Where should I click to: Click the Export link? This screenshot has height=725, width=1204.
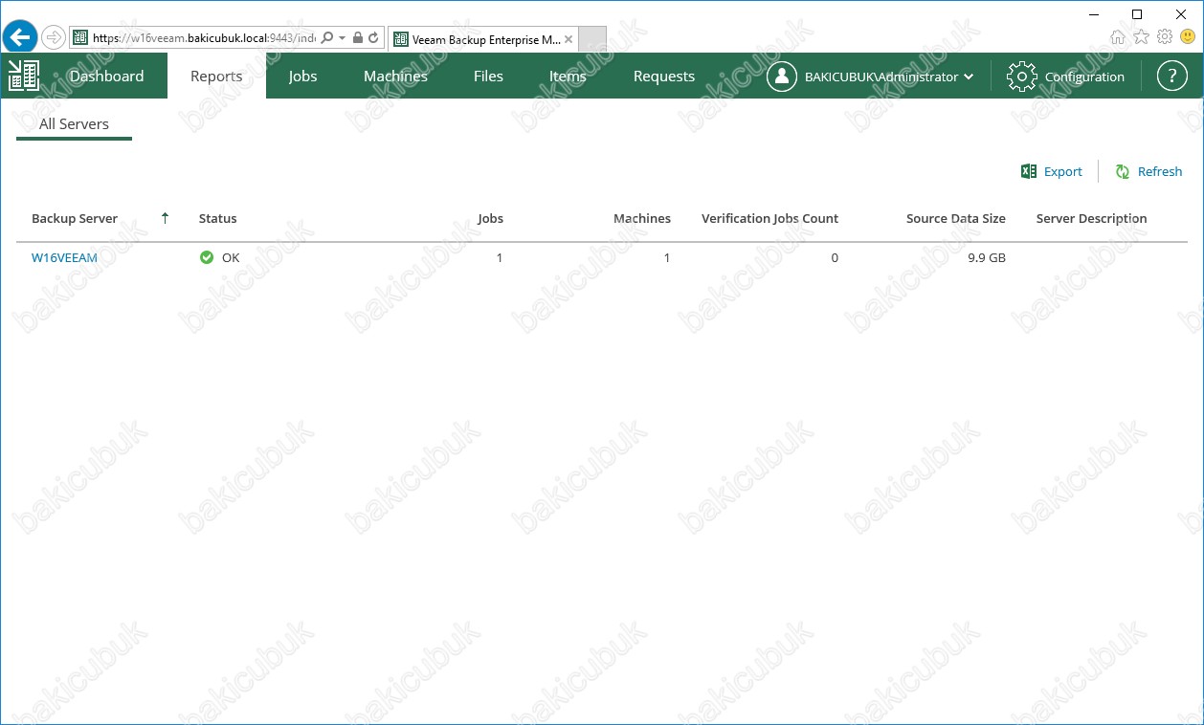1062,172
